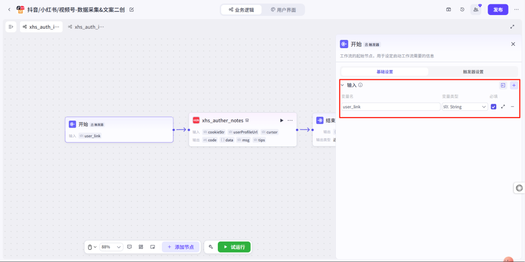
Task: Close the 开始 settings panel
Action: pos(513,44)
